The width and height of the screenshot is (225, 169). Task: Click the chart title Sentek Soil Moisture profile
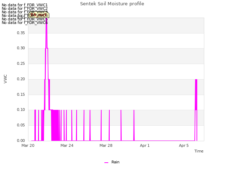point(112,4)
